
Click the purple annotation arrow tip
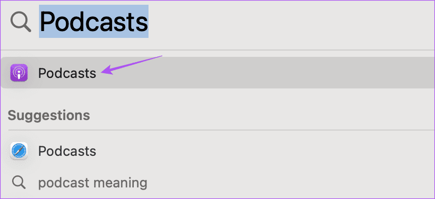click(103, 72)
